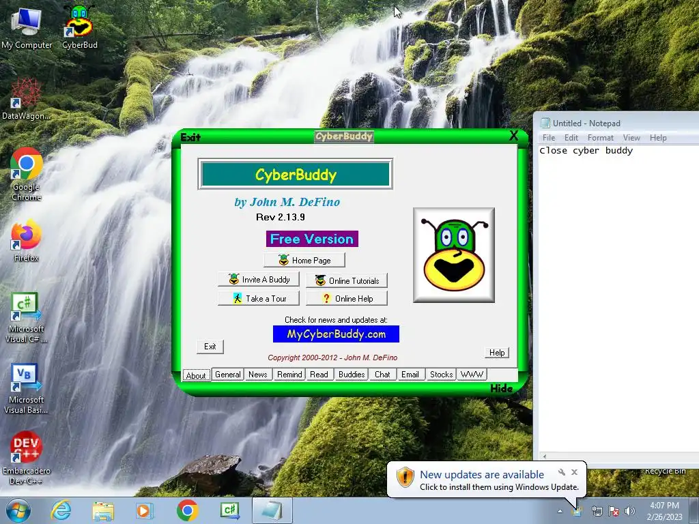Launch CyberBud desktop shortcut

tap(79, 27)
